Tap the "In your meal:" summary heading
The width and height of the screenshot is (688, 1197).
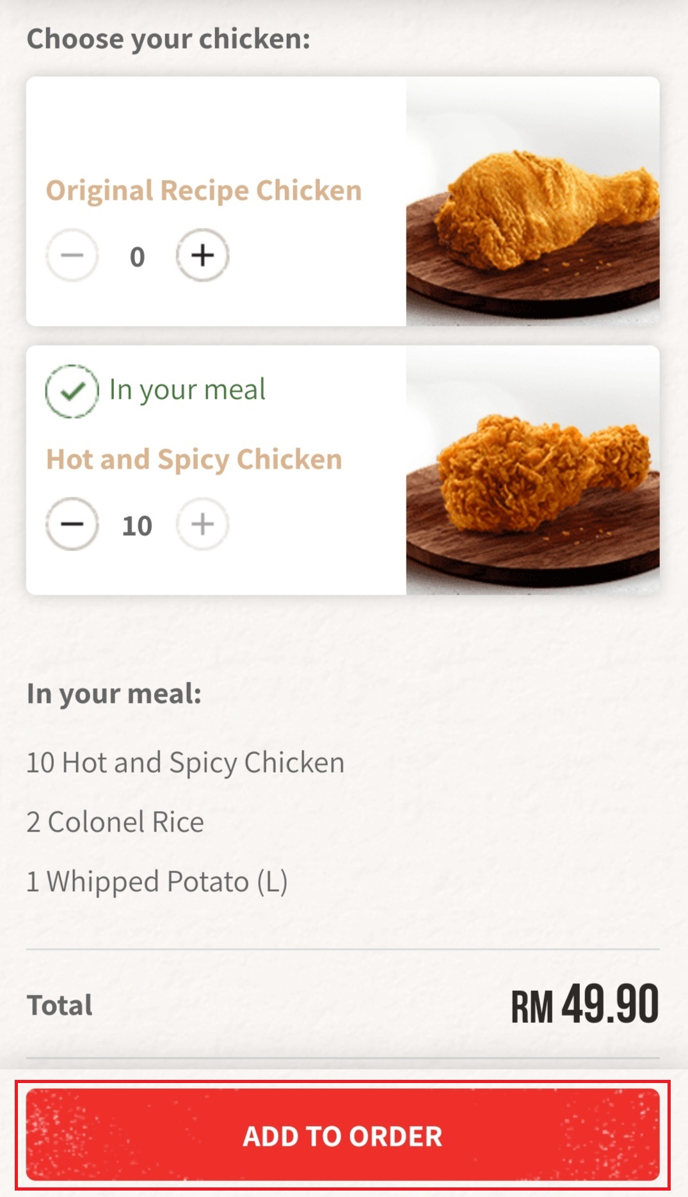point(114,694)
